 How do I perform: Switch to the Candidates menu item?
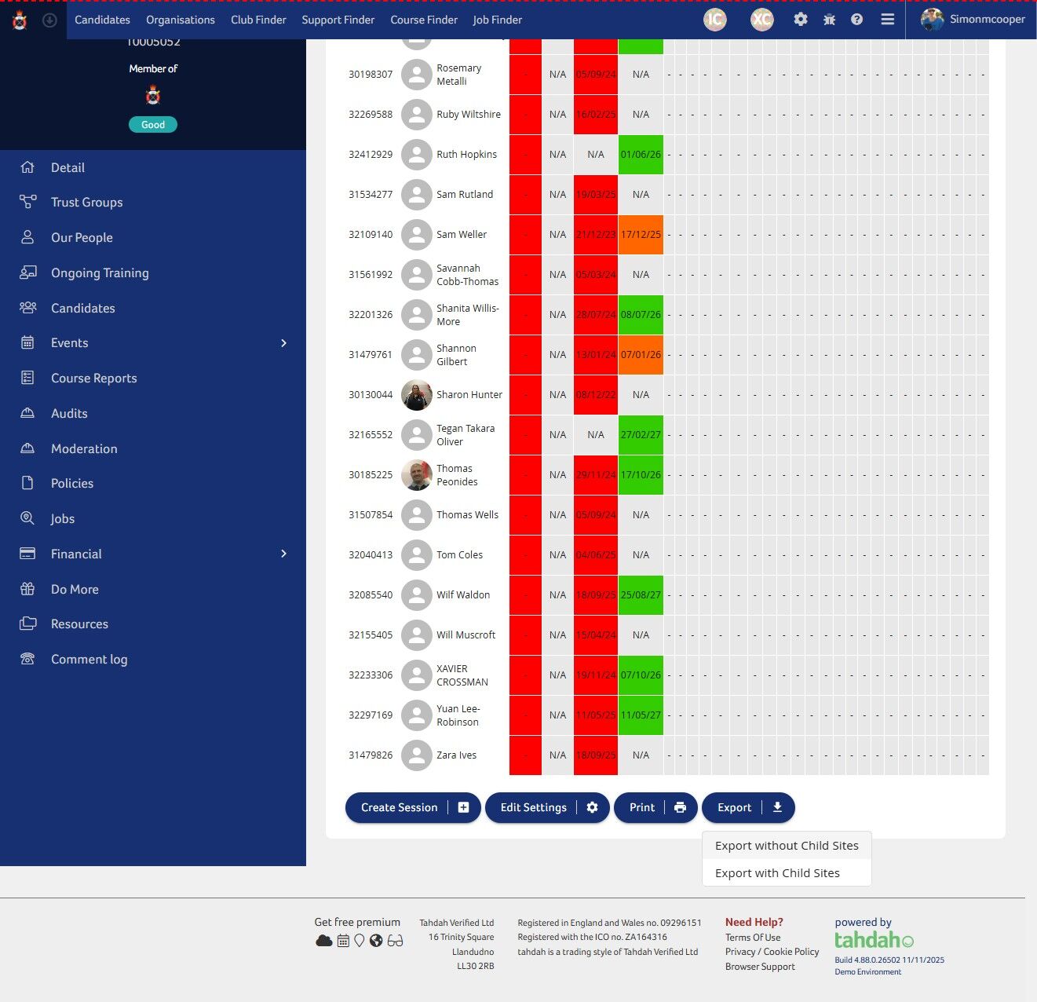[102, 20]
